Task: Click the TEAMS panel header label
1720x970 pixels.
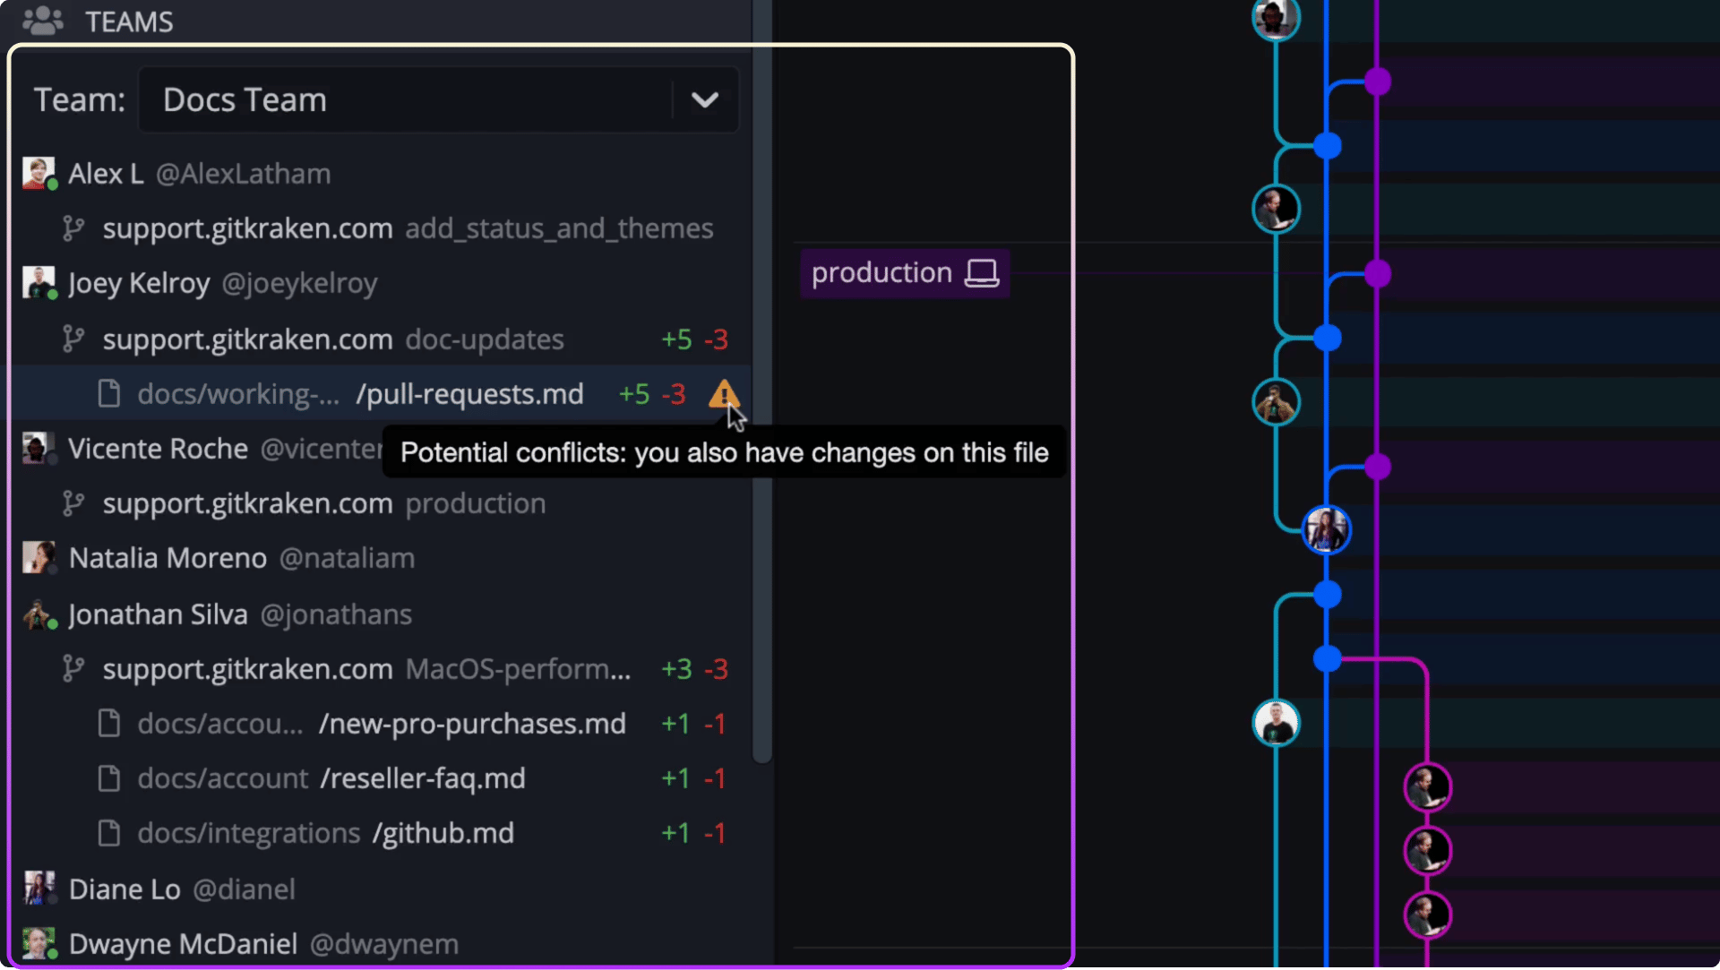Action: click(x=129, y=21)
